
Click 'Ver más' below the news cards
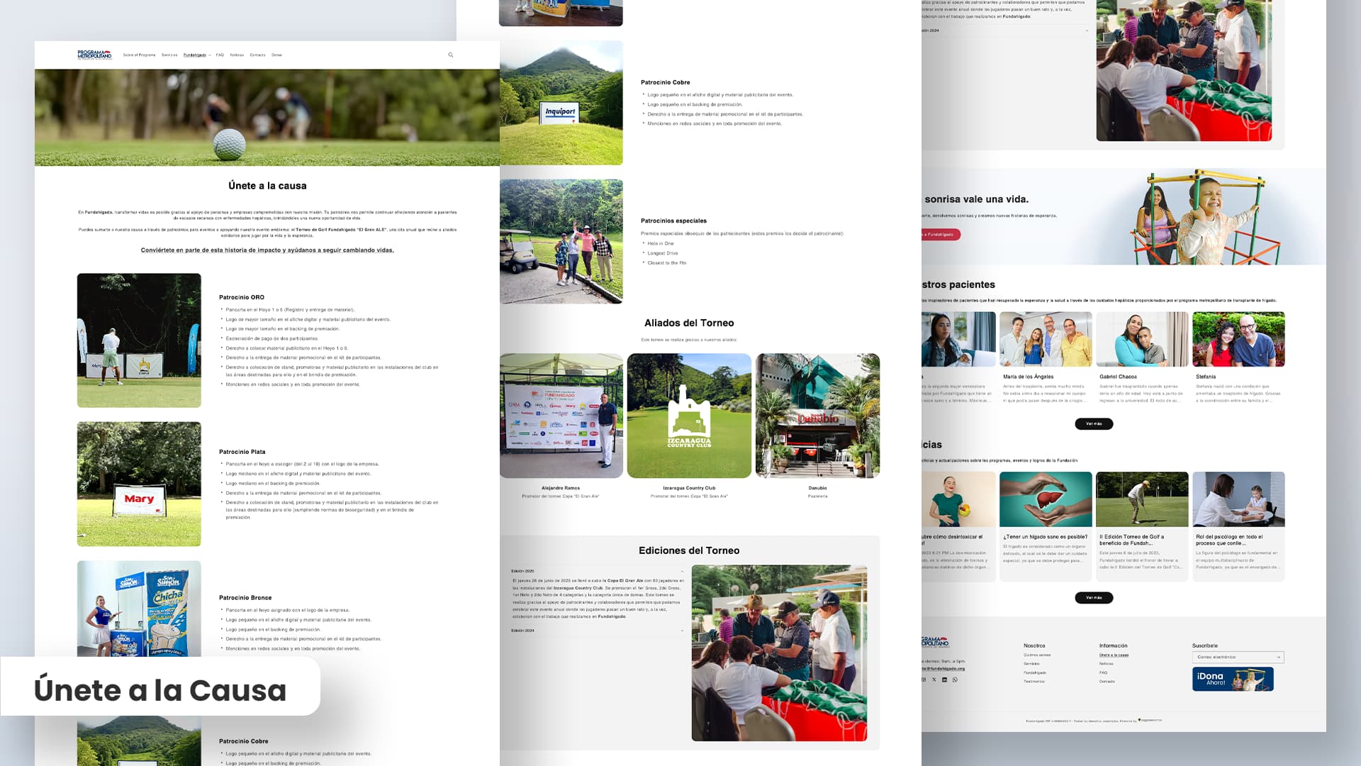point(1094,598)
